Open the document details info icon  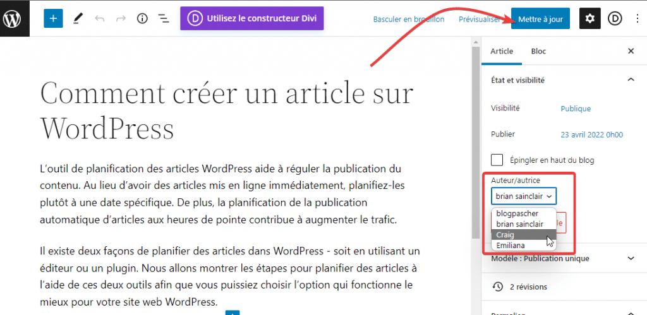[142, 18]
